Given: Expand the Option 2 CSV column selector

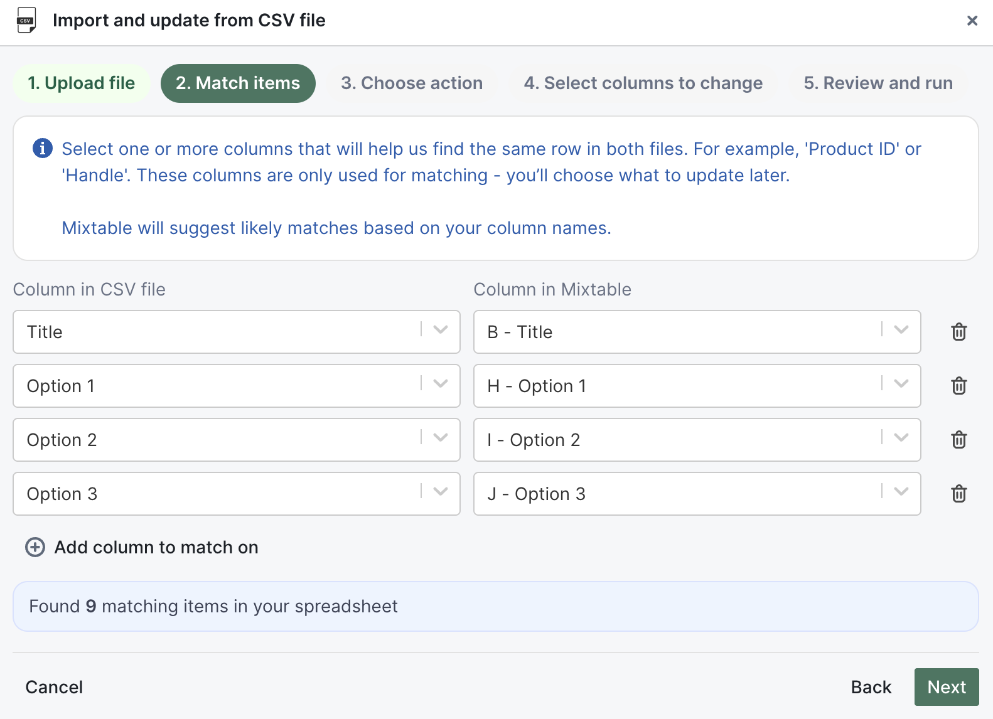Looking at the screenshot, I should click(x=439, y=440).
